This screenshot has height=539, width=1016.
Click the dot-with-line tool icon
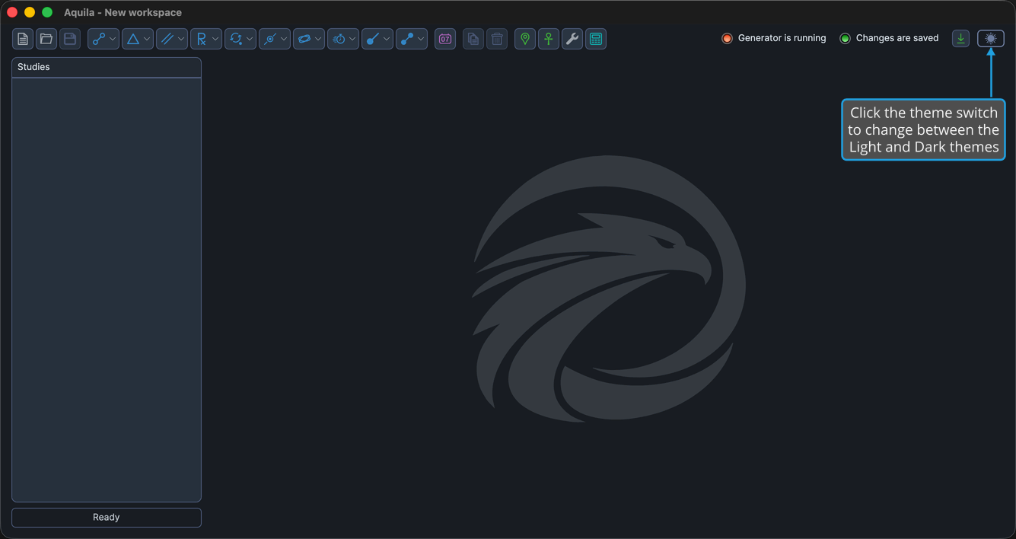(372, 39)
